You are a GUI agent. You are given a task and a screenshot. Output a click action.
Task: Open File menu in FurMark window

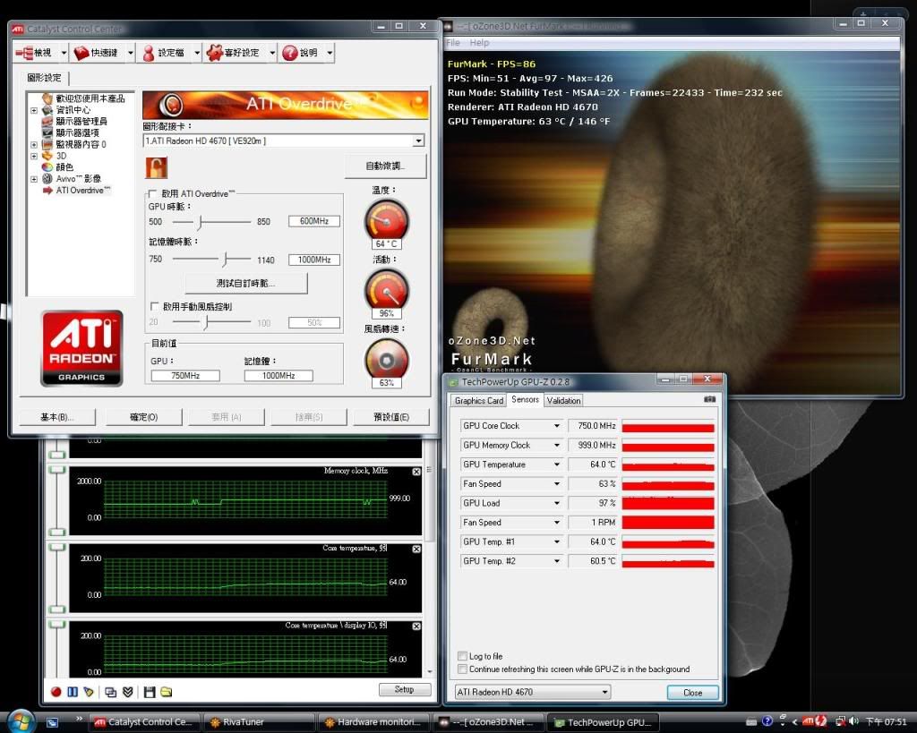click(453, 43)
